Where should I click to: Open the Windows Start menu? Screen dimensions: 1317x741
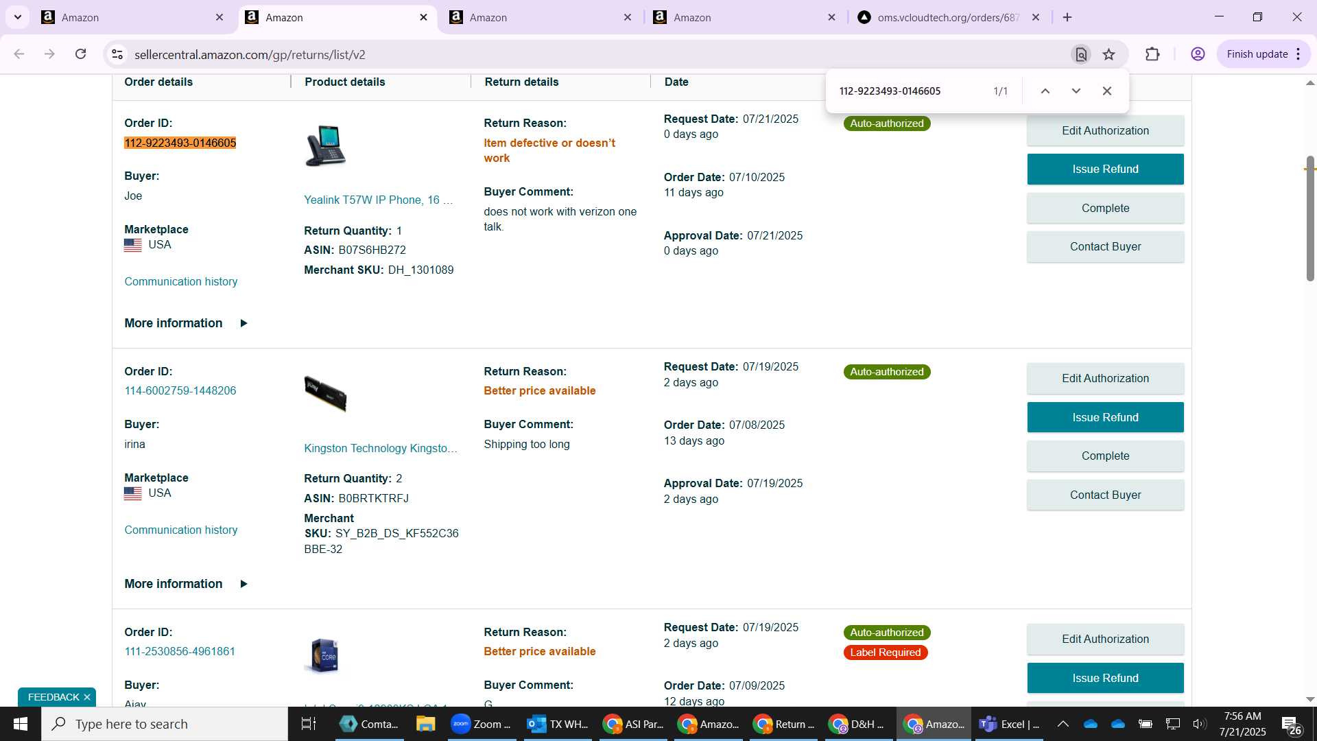click(21, 724)
